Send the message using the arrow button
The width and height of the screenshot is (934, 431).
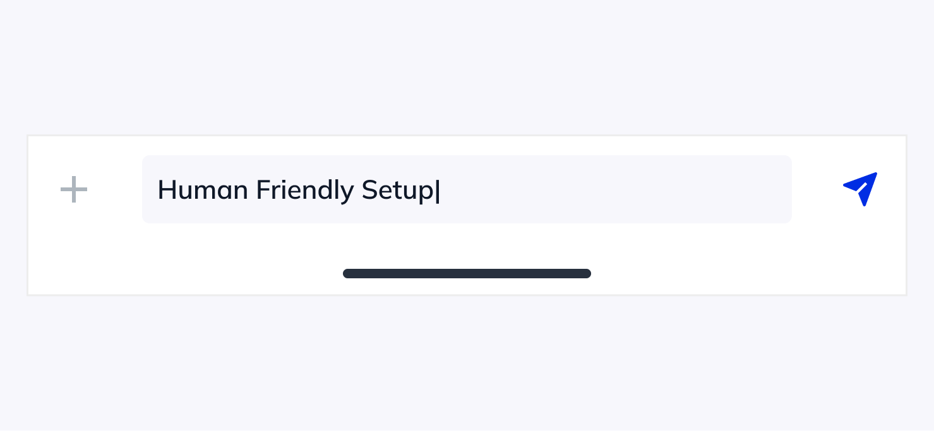(859, 189)
